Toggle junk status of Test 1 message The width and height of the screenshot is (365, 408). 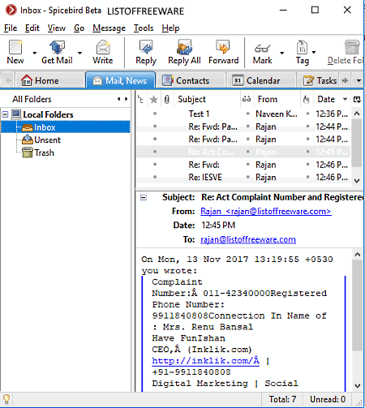307,114
